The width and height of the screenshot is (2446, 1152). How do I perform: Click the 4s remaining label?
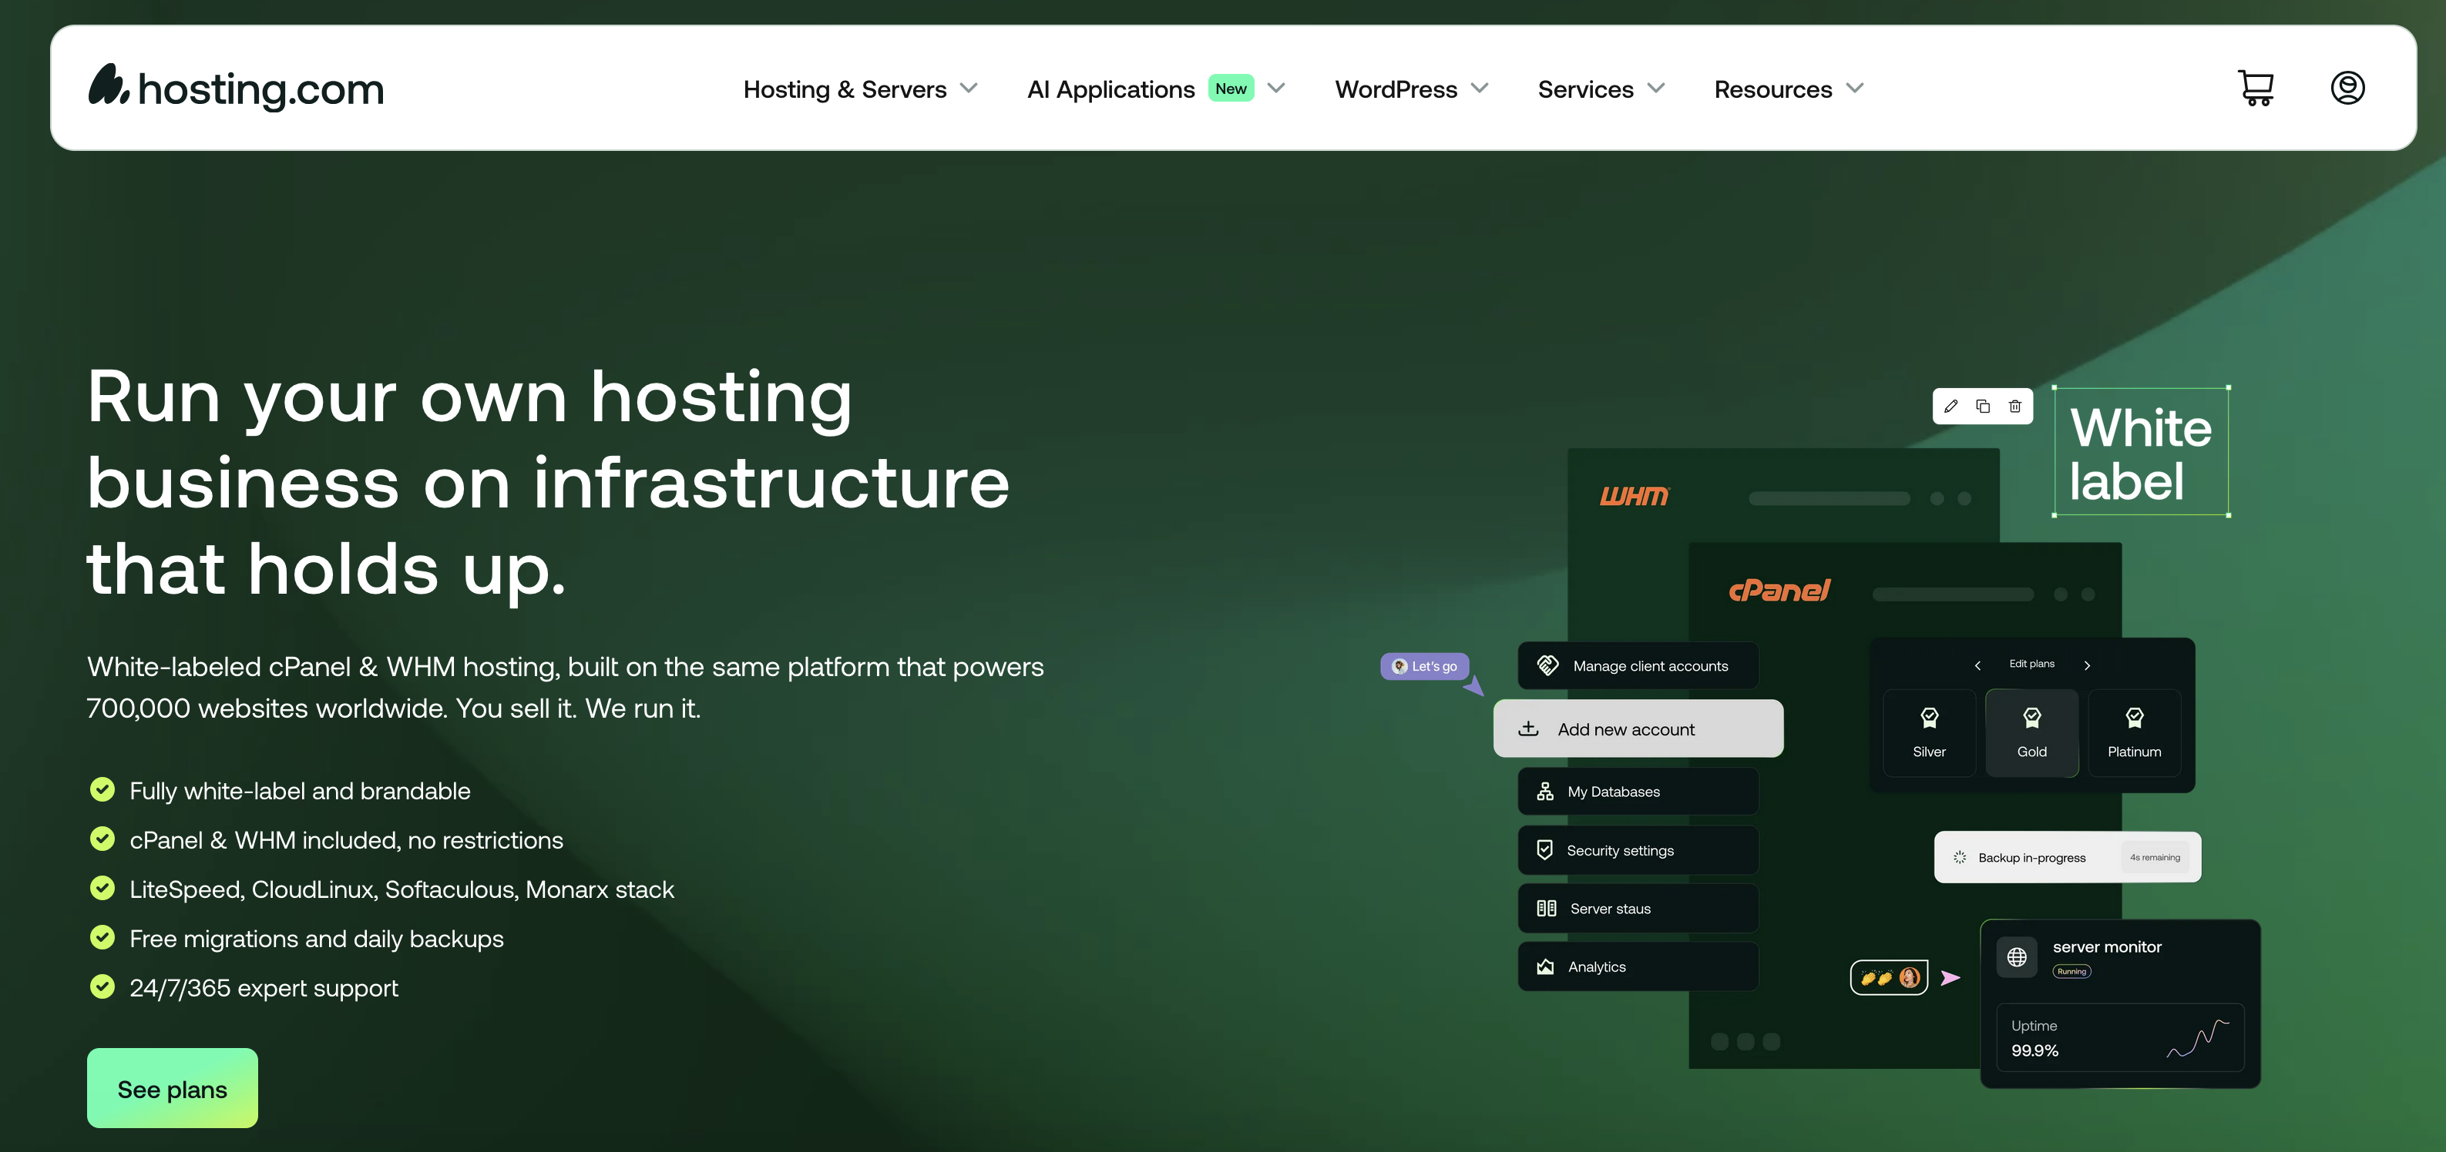coord(2155,858)
